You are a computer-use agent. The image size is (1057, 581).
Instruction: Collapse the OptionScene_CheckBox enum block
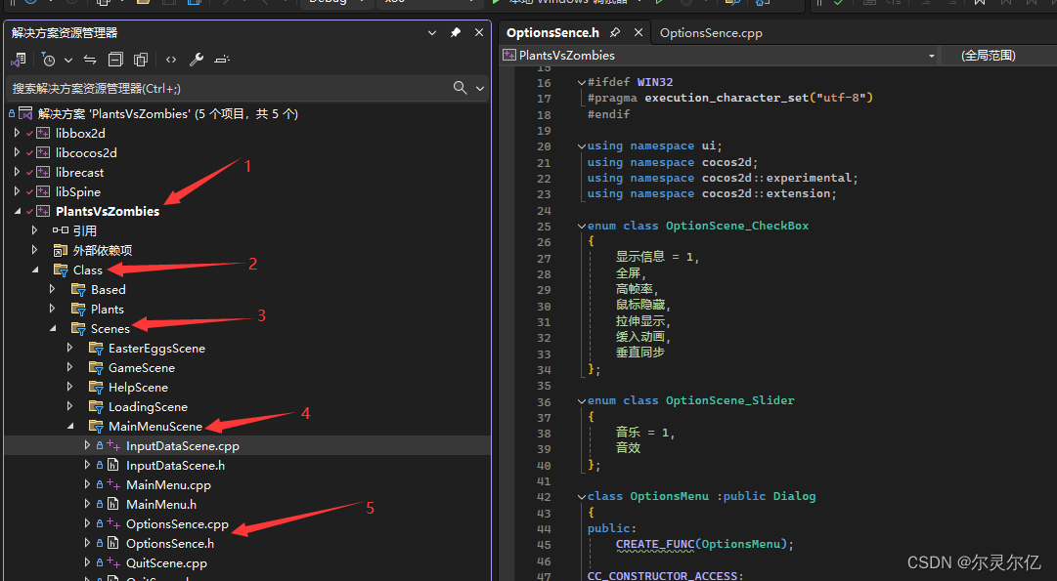581,227
